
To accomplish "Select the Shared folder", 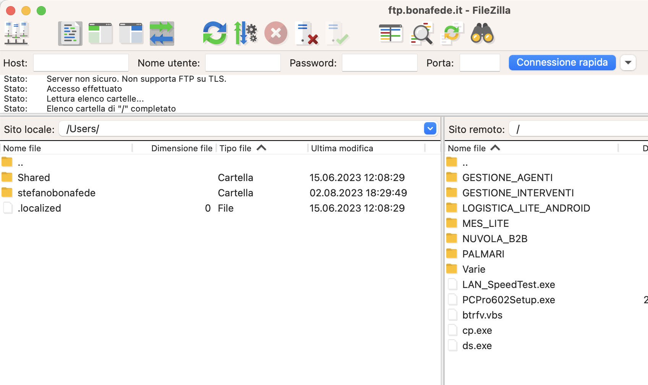I will (220, 178).
